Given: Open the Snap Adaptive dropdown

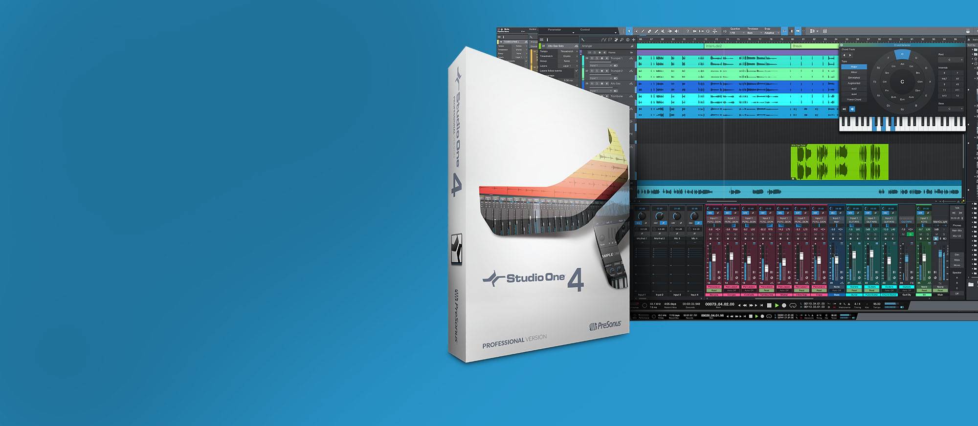Looking at the screenshot, I should 771,33.
